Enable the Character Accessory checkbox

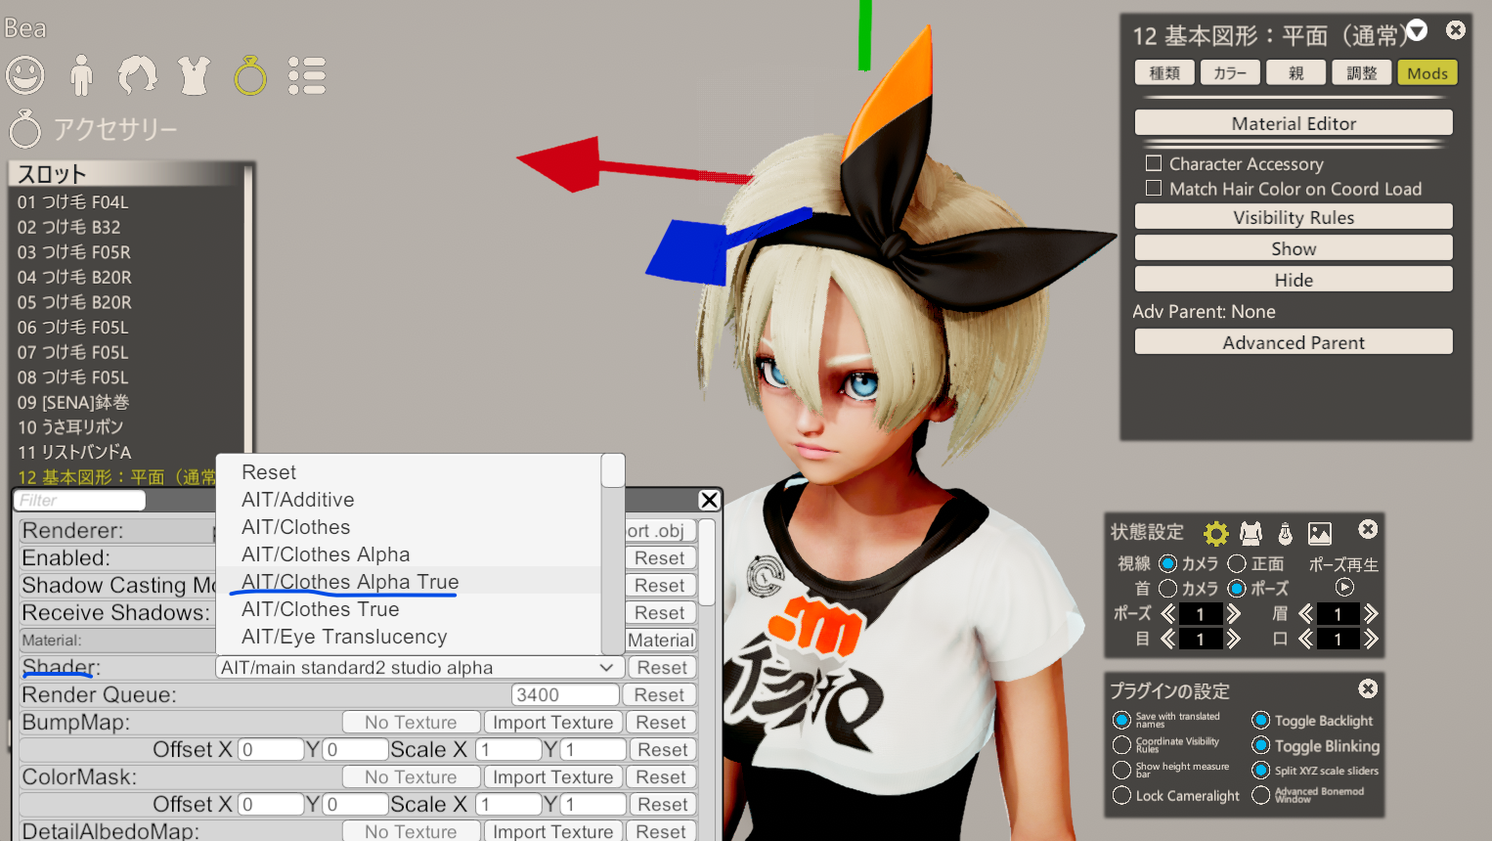pos(1154,163)
